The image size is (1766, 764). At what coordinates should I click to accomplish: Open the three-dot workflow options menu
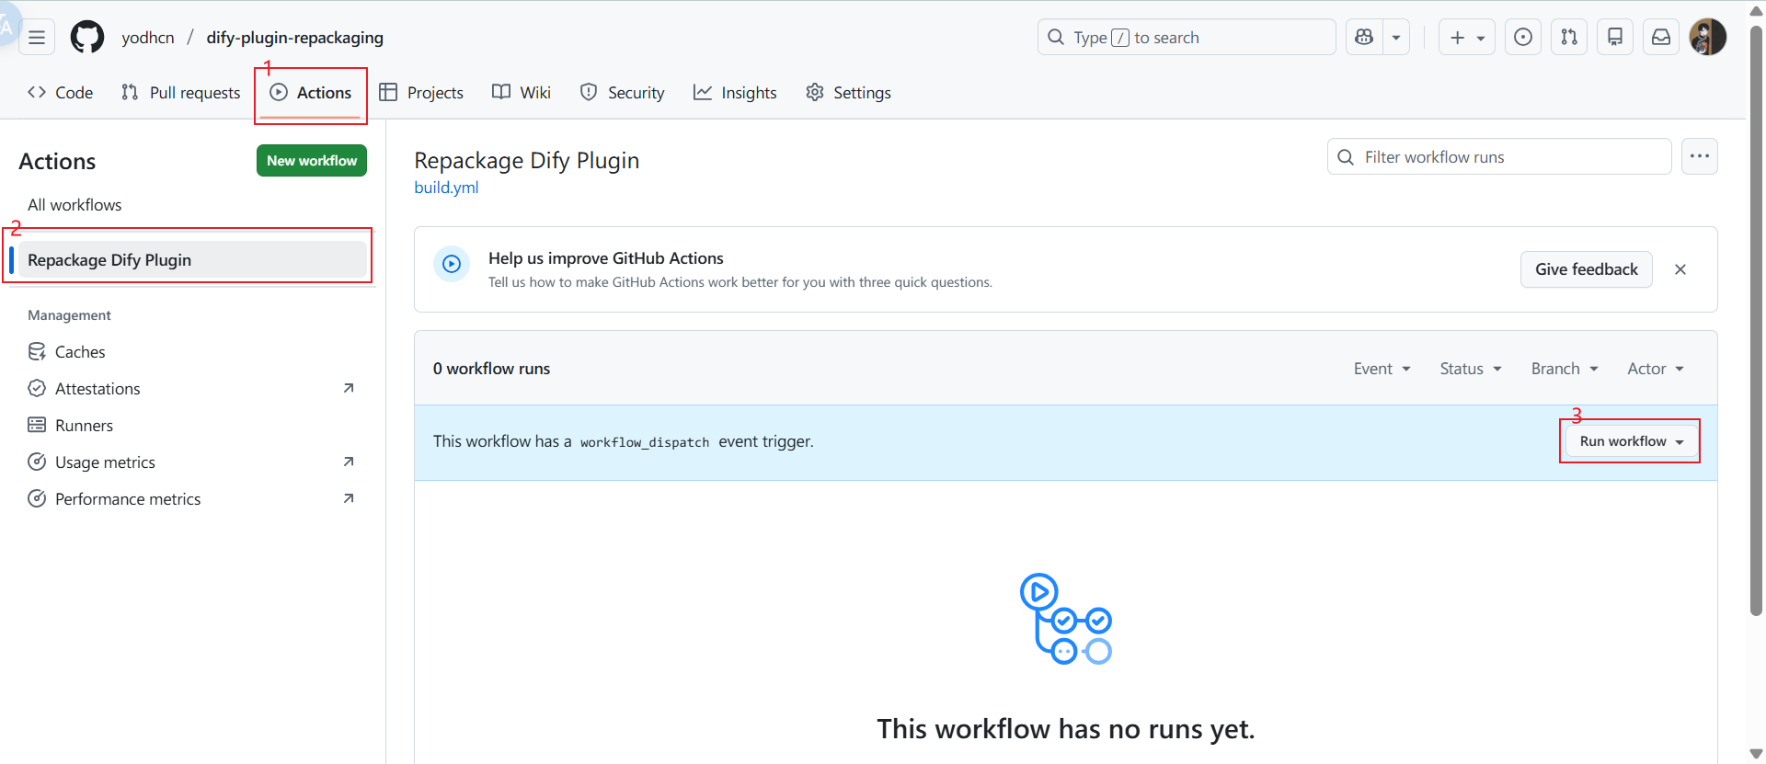[1699, 156]
